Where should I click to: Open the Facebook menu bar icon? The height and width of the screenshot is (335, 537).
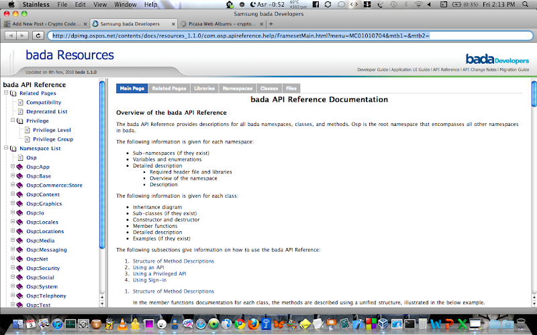click(x=315, y=5)
